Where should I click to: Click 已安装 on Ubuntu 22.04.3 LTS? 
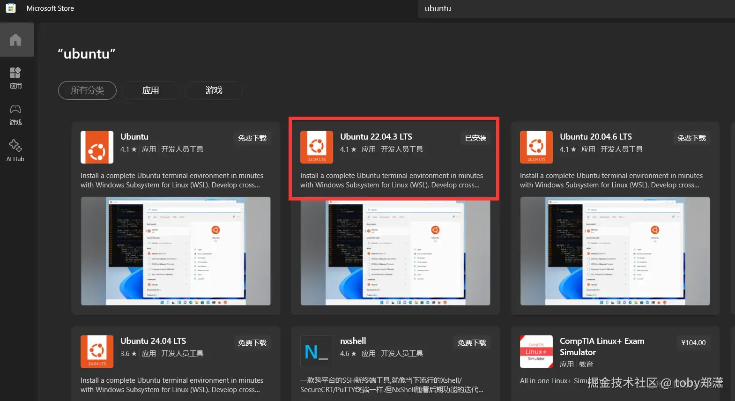tap(475, 138)
